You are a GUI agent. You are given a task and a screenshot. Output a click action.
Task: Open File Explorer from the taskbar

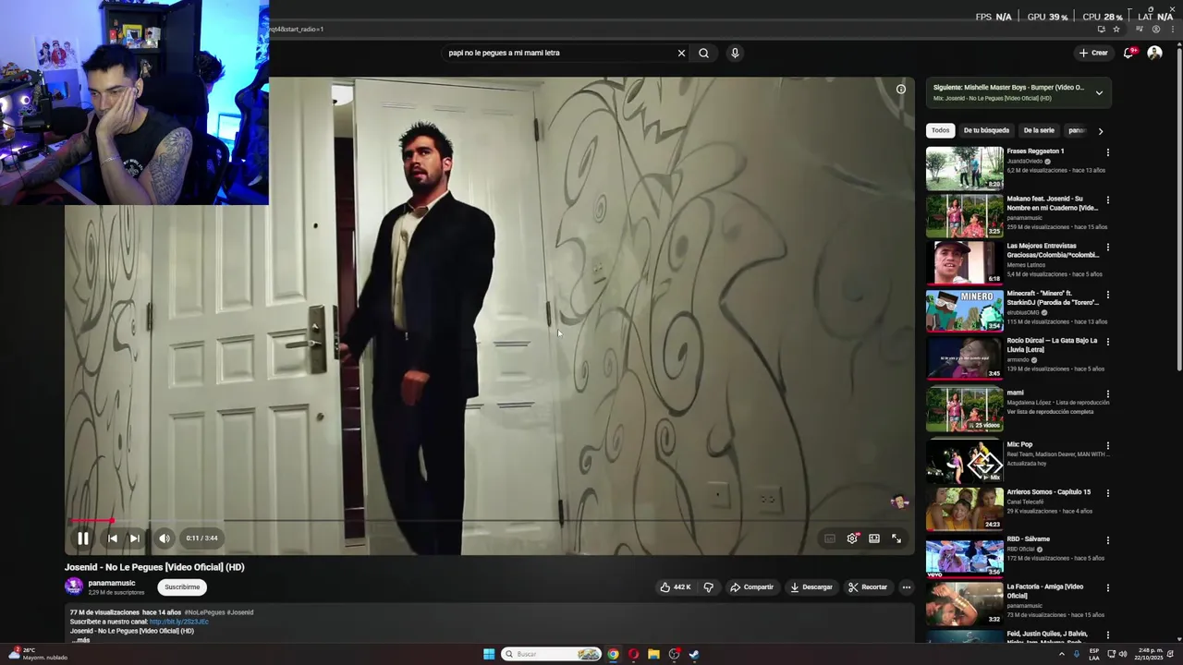(653, 654)
